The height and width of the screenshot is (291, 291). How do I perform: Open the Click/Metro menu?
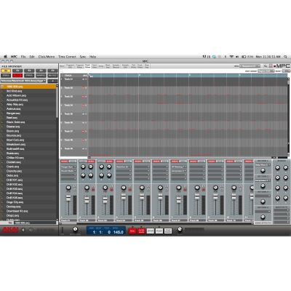point(47,57)
